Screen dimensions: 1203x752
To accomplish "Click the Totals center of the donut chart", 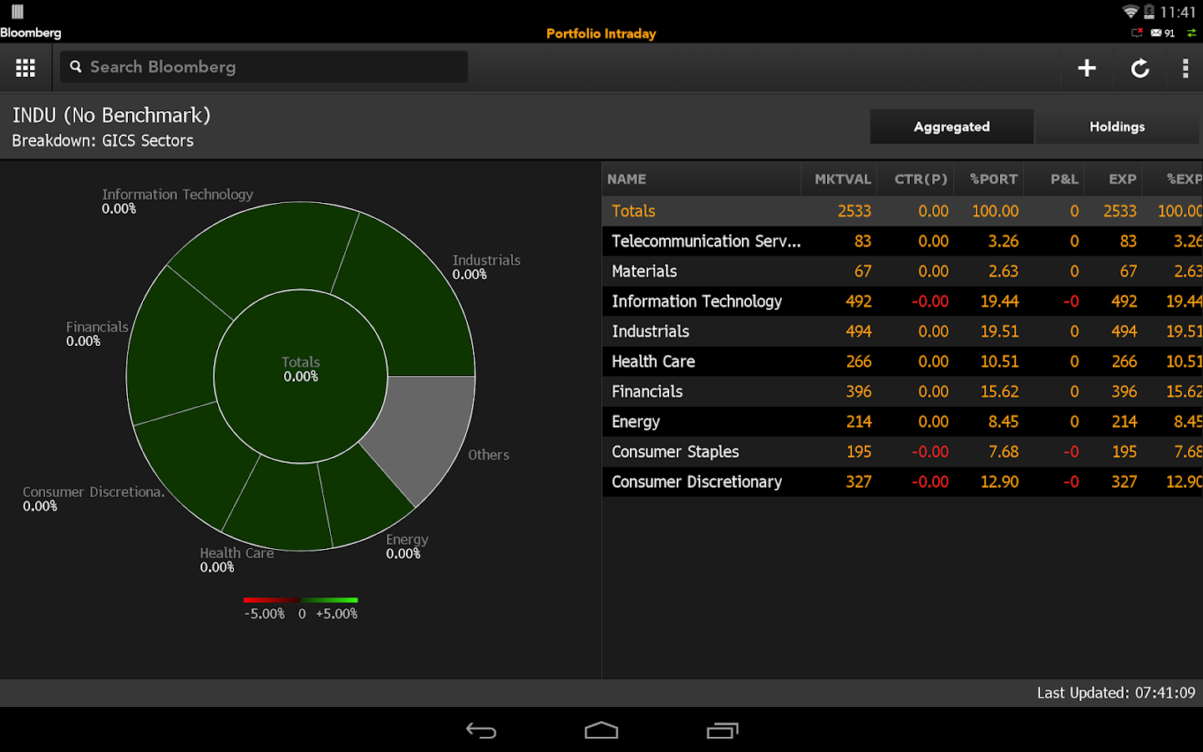I will pyautogui.click(x=301, y=376).
